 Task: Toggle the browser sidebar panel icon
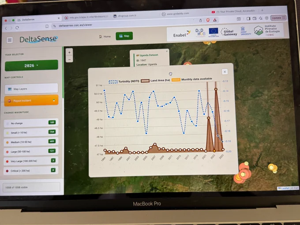pos(248,19)
